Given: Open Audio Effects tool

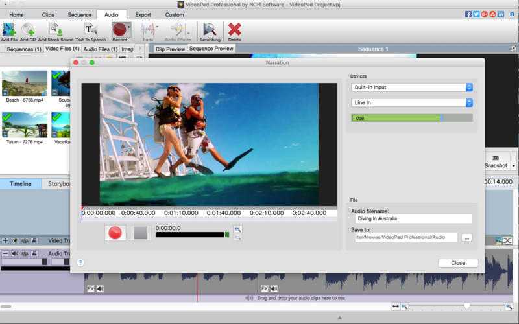Looking at the screenshot, I should (x=177, y=32).
